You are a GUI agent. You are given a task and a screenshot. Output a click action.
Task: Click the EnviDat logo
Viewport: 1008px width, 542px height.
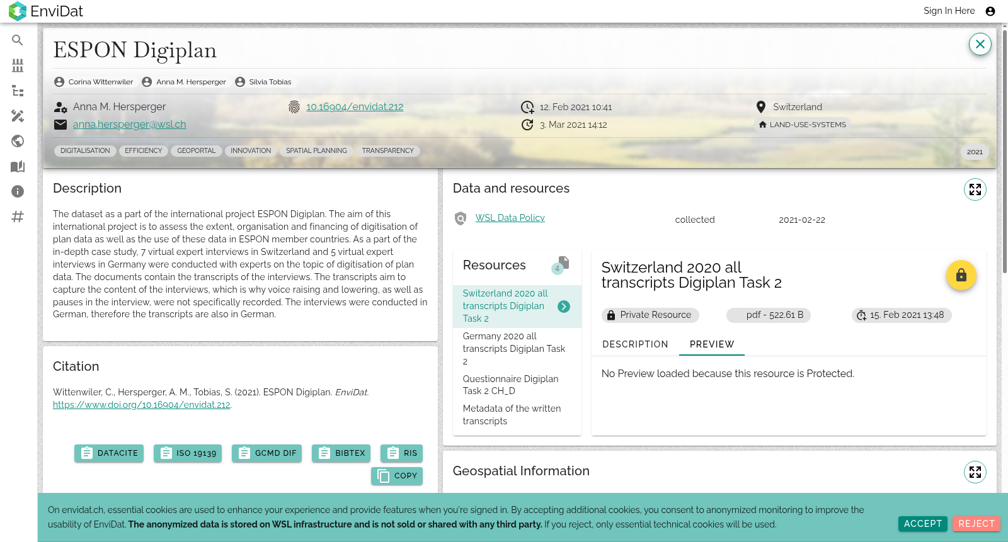[x=45, y=11]
